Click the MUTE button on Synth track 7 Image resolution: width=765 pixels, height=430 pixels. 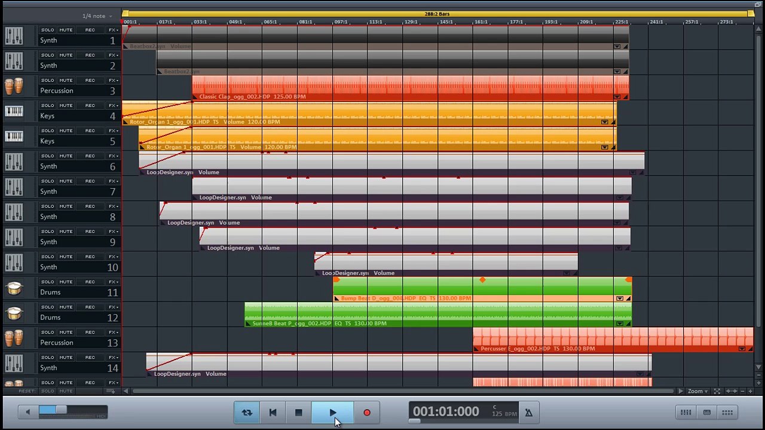tap(66, 181)
